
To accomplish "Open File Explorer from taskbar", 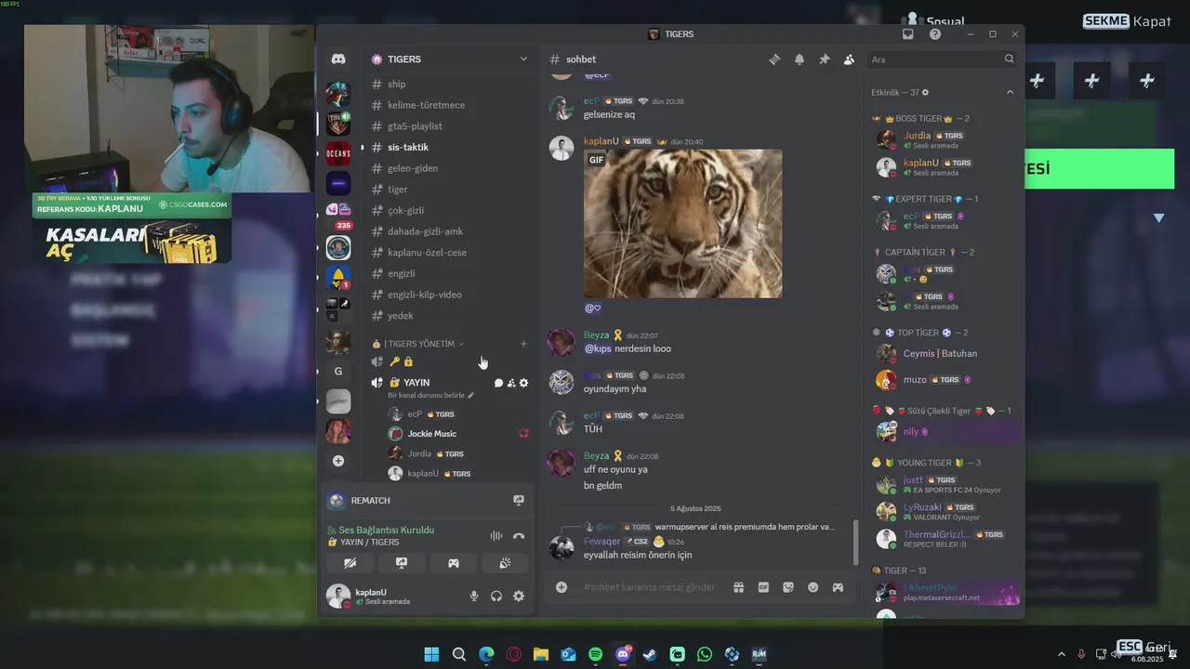I will pos(540,654).
